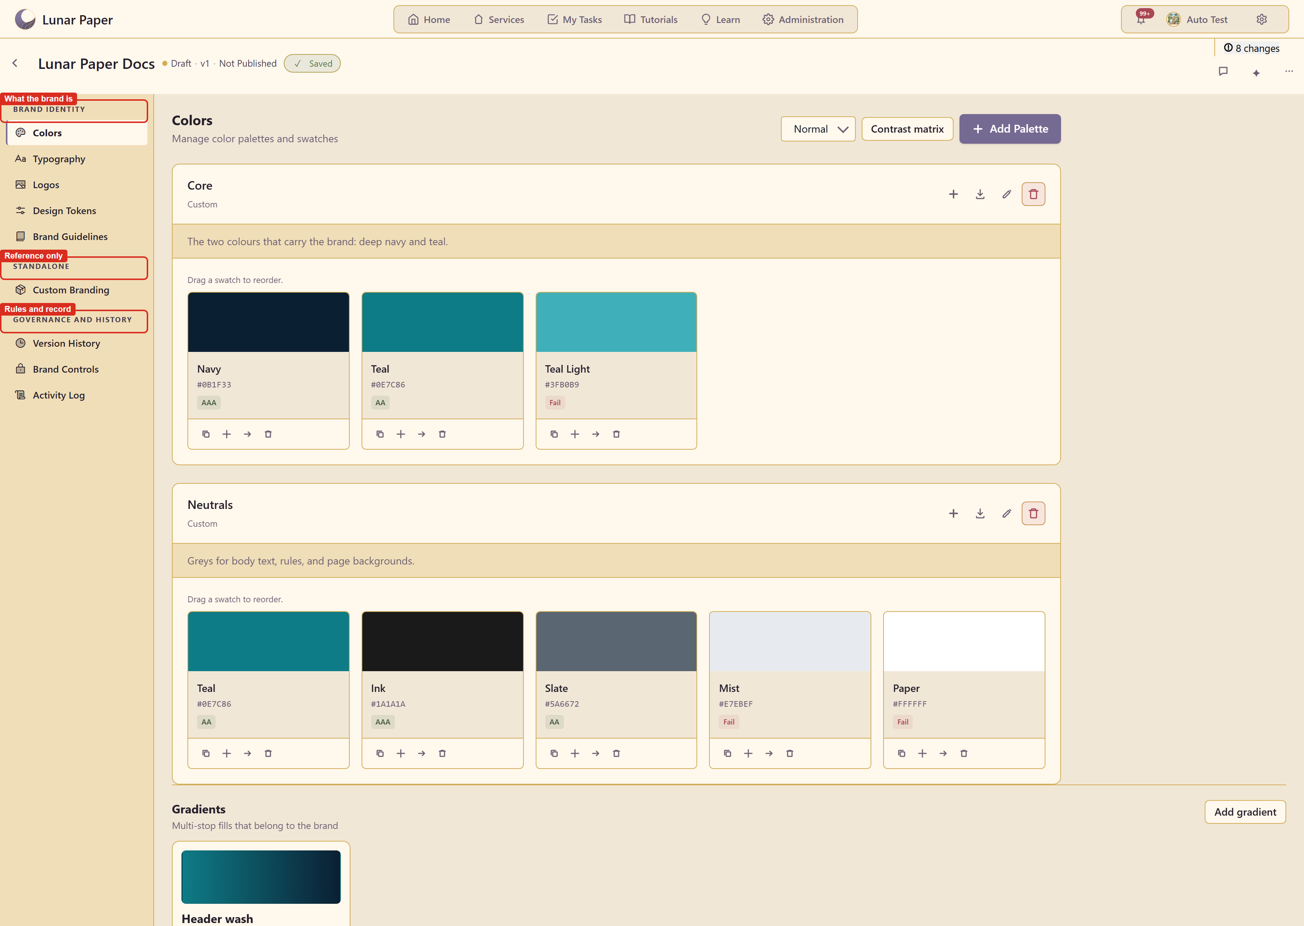
Task: Open the Tutorials menu item
Action: (651, 19)
